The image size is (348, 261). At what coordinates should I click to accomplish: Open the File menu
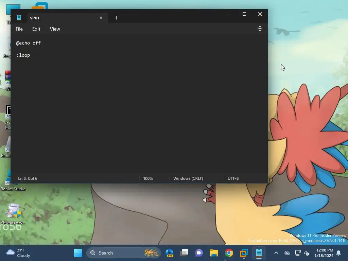pyautogui.click(x=19, y=29)
